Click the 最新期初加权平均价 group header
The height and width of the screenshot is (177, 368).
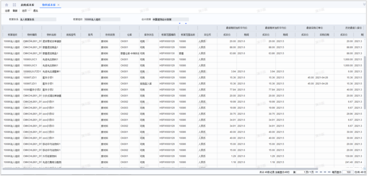[x=236, y=28]
